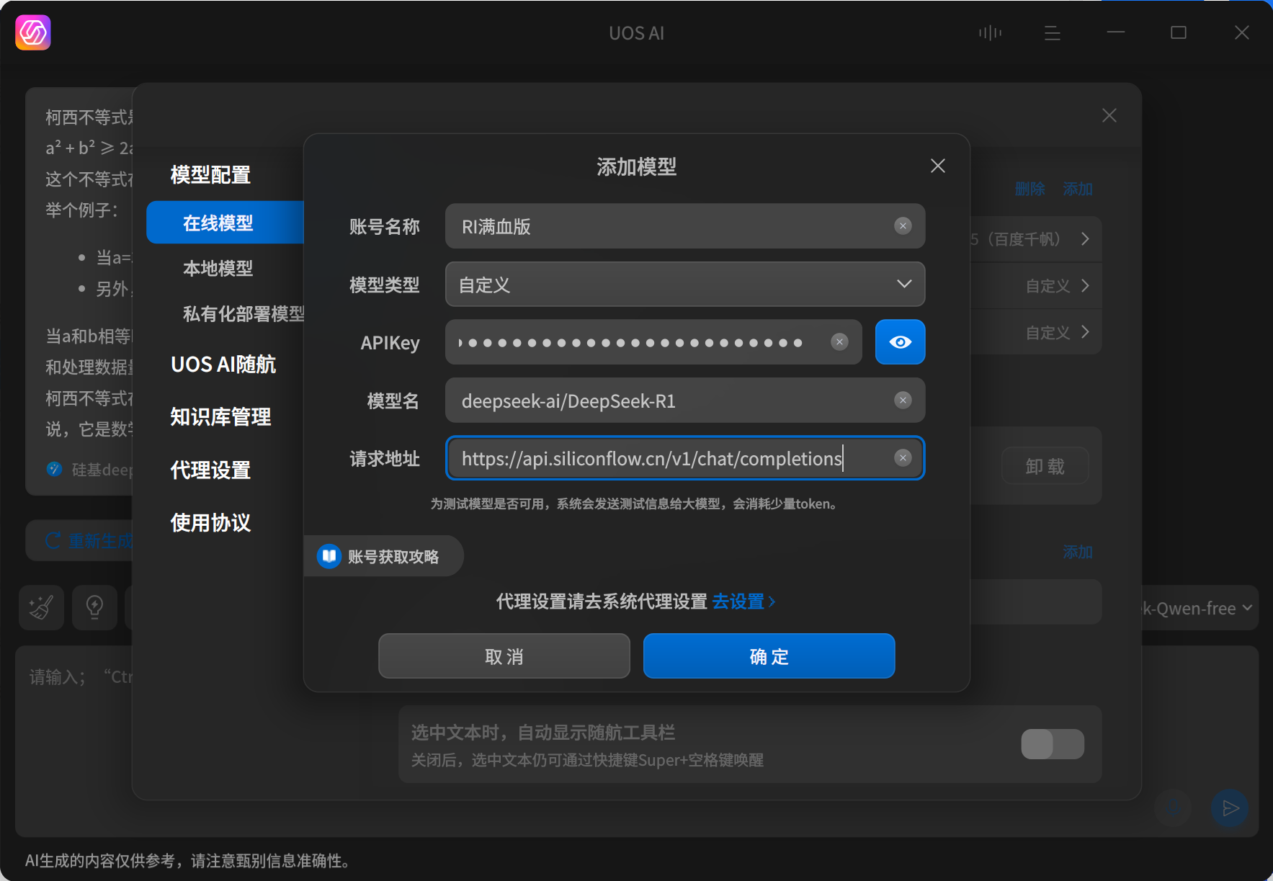Click the UOS AI logo
The width and height of the screenshot is (1273, 881).
tap(32, 32)
